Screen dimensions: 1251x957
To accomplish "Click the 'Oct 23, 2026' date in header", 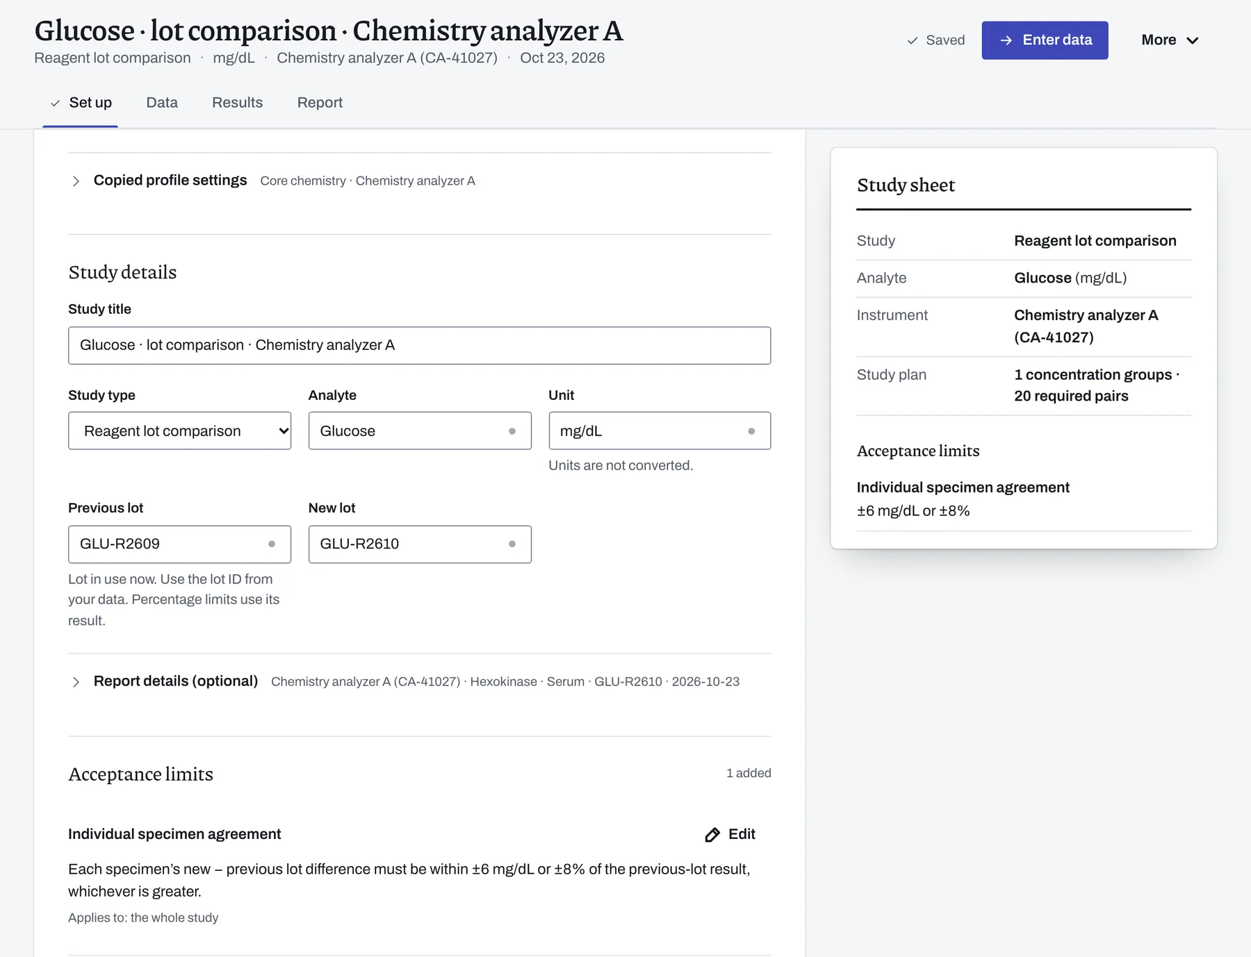I will tap(562, 58).
